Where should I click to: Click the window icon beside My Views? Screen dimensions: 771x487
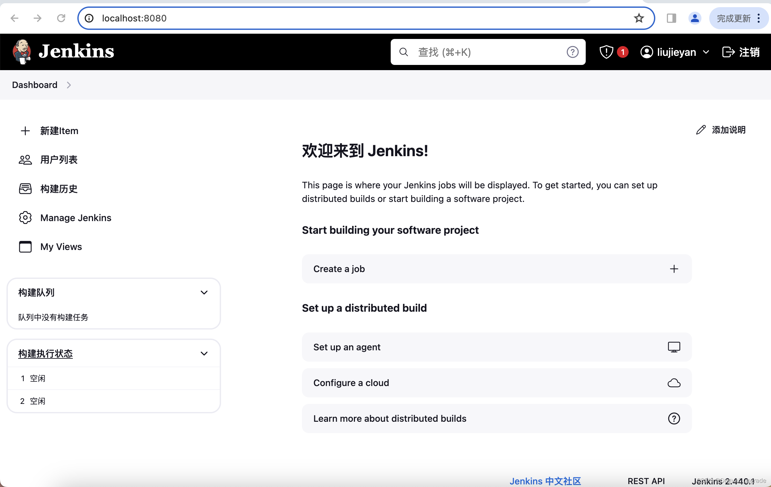click(x=25, y=247)
